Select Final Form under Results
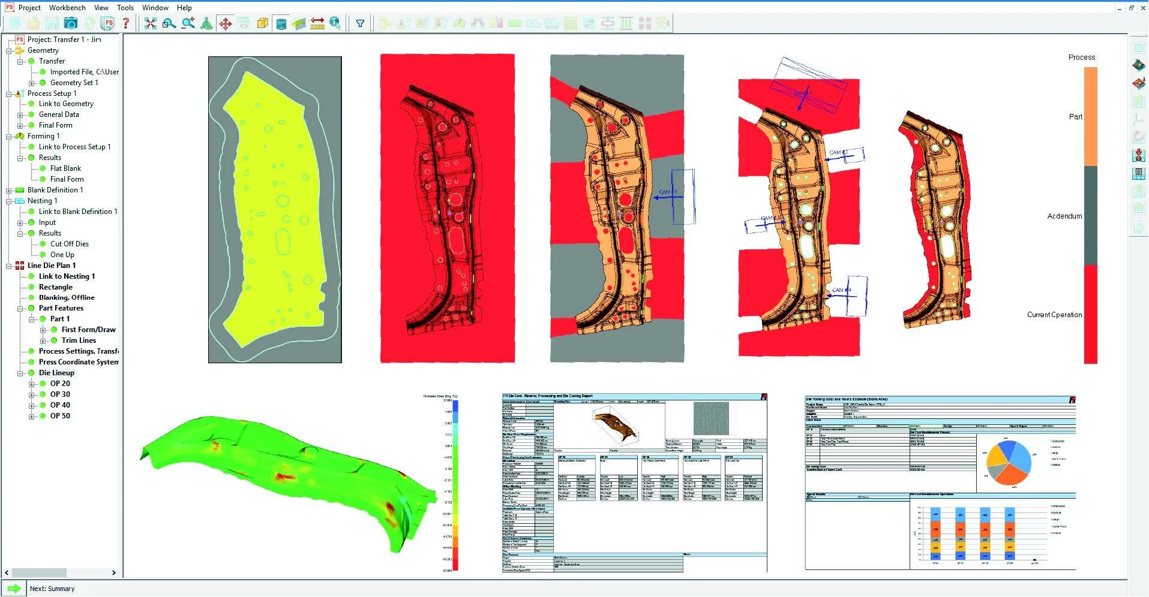 click(67, 179)
